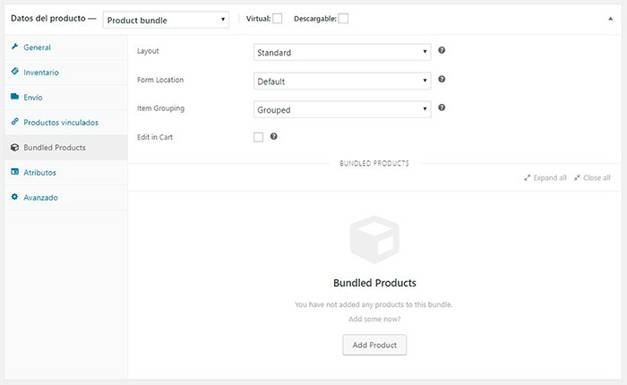Open the Avanzado tab

click(x=66, y=198)
